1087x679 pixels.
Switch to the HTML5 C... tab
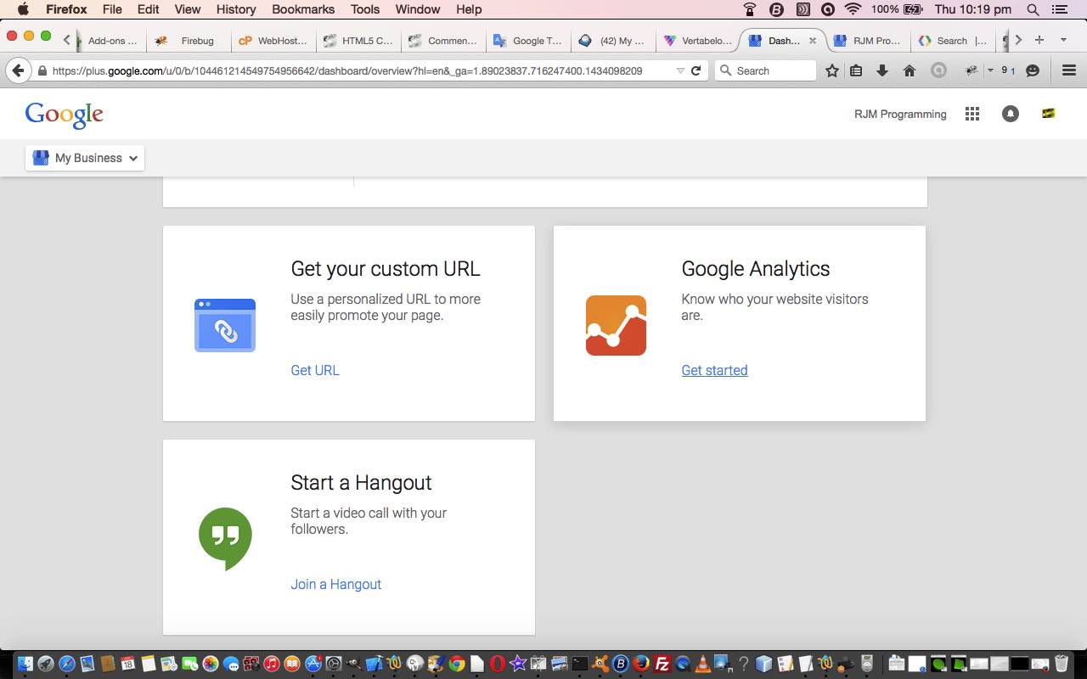[358, 40]
